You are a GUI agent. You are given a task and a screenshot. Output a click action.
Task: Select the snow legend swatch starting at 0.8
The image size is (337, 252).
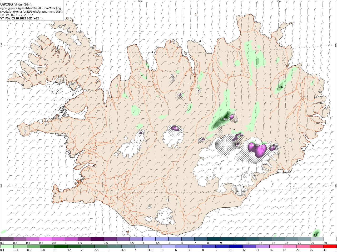pyautogui.click(x=58, y=239)
